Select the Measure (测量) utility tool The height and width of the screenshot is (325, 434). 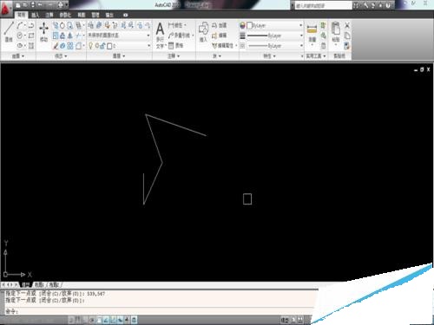click(312, 33)
